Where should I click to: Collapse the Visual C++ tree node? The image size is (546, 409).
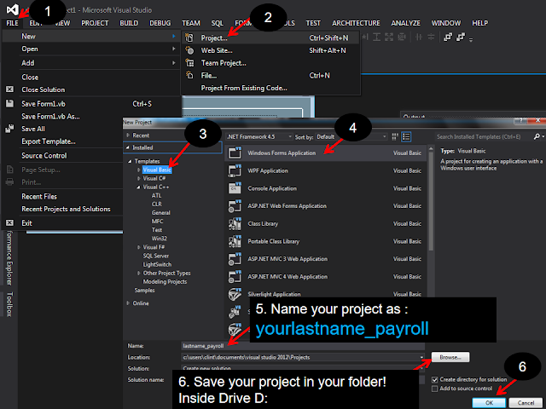click(138, 187)
